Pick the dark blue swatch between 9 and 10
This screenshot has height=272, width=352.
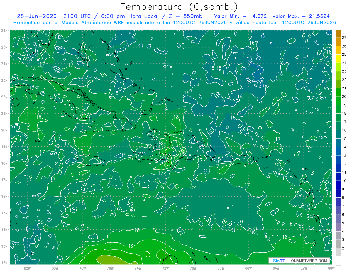(x=338, y=185)
